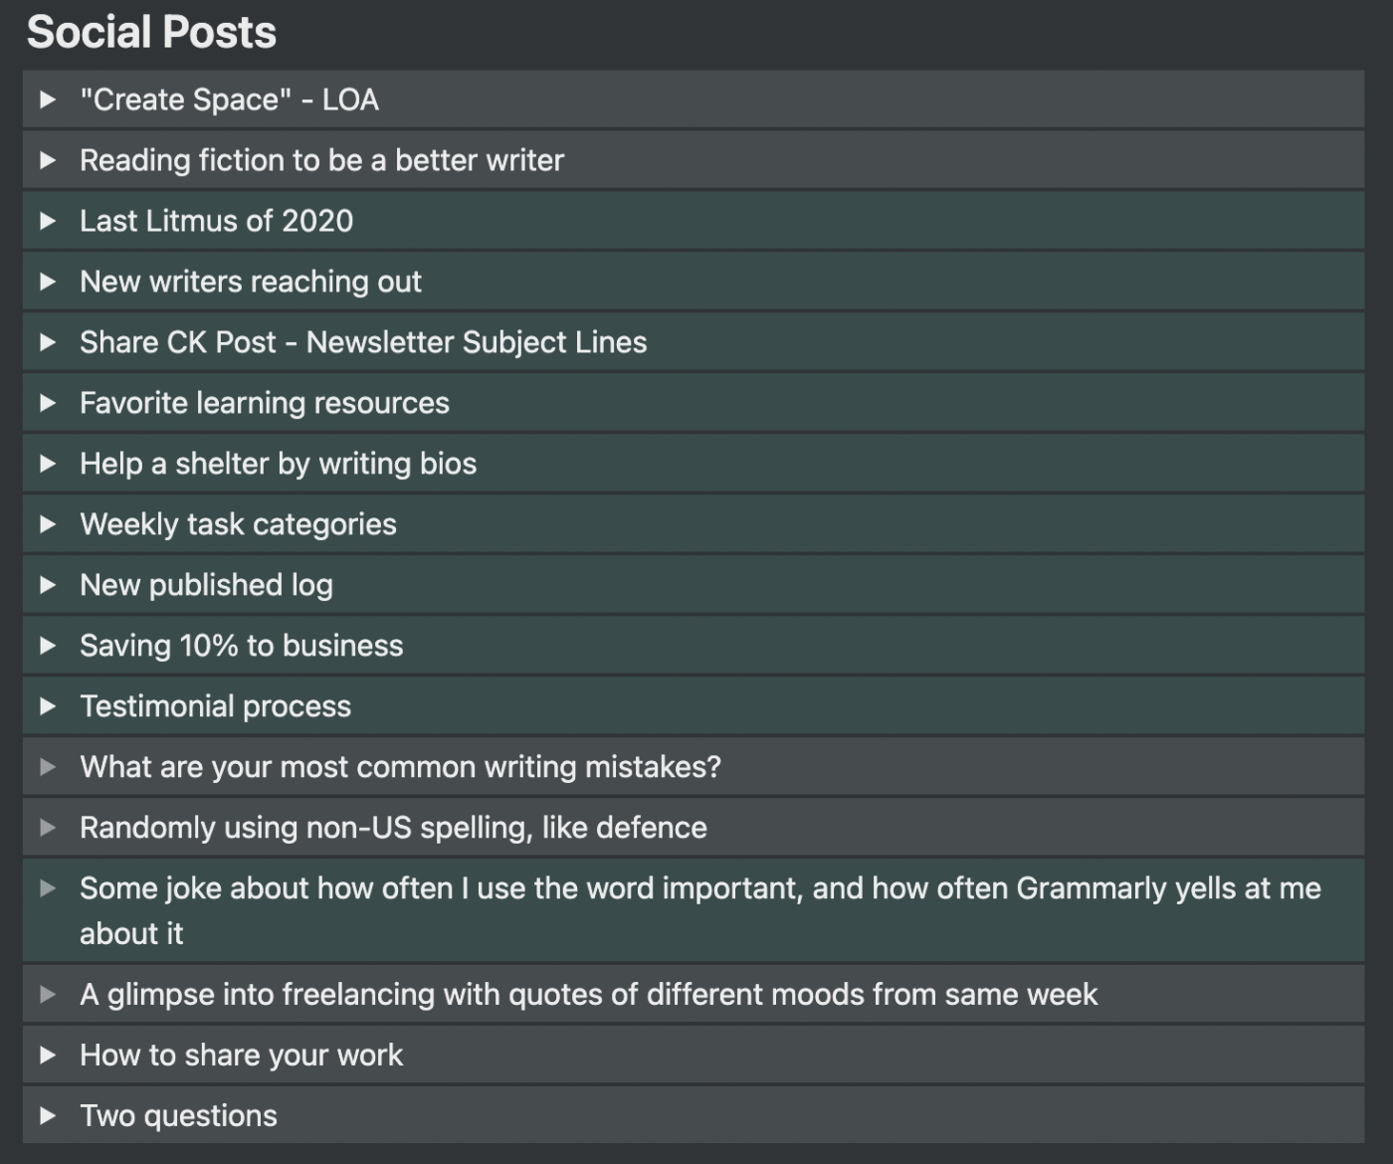Click the Social Posts heading

tap(151, 32)
